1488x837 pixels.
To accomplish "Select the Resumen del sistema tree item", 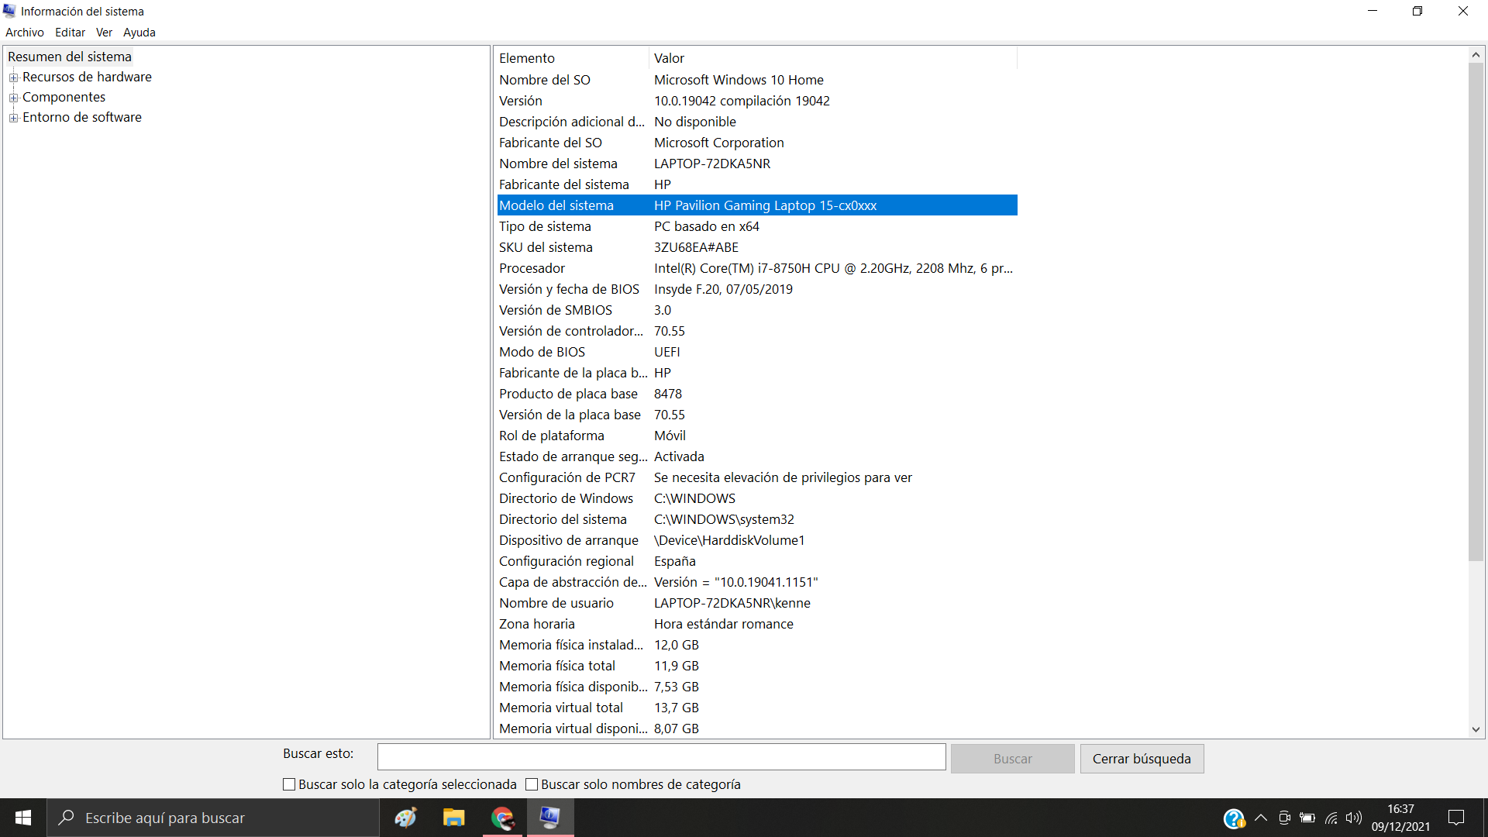I will [69, 56].
